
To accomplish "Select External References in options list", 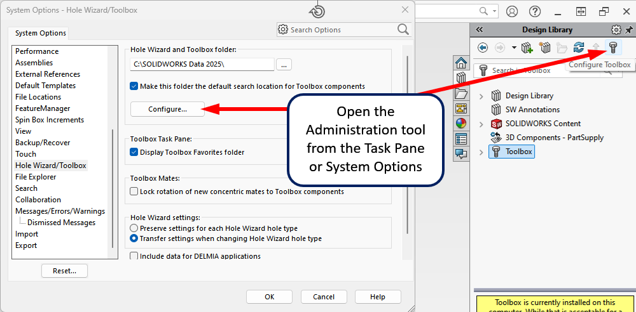I will click(48, 74).
